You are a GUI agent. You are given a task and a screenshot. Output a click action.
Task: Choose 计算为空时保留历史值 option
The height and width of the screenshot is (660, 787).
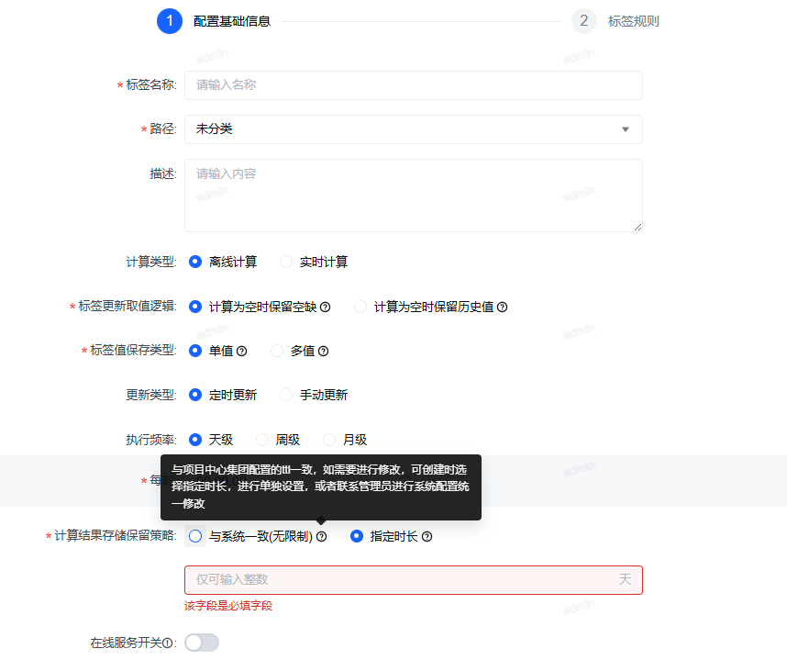[360, 307]
